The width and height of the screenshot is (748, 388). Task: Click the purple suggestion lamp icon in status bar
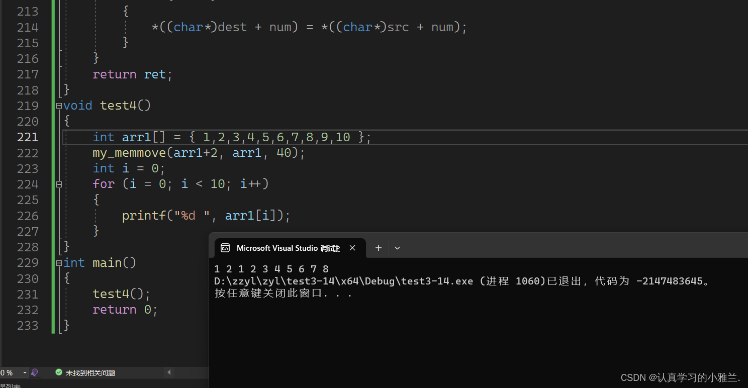pyautogui.click(x=34, y=372)
